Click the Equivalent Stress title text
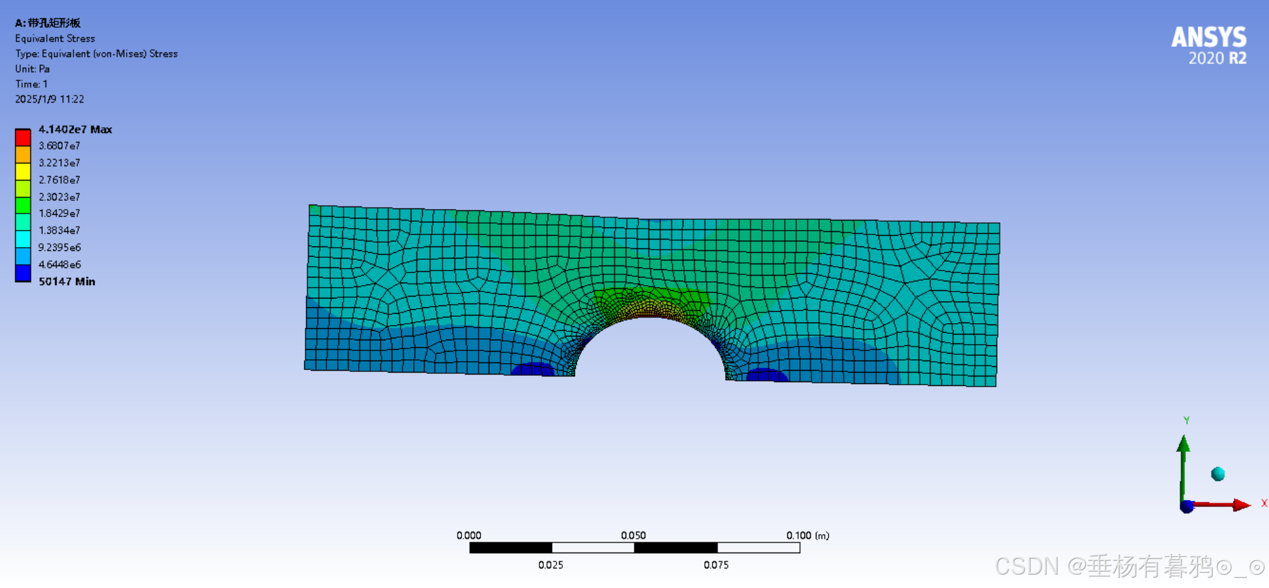The height and width of the screenshot is (588, 1269). 55,39
